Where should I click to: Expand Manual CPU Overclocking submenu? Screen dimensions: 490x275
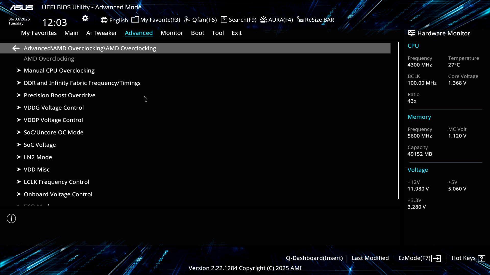click(x=59, y=71)
